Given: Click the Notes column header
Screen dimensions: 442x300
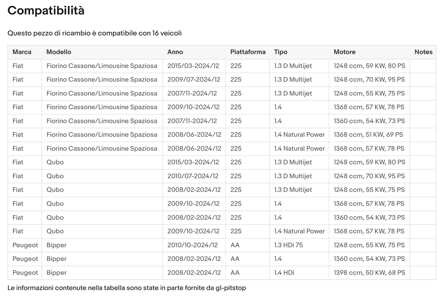Looking at the screenshot, I should [x=423, y=52].
